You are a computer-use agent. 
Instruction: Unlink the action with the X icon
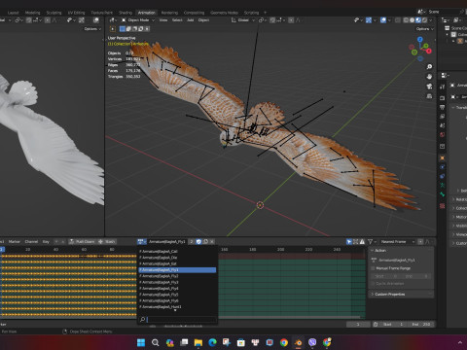(x=212, y=242)
